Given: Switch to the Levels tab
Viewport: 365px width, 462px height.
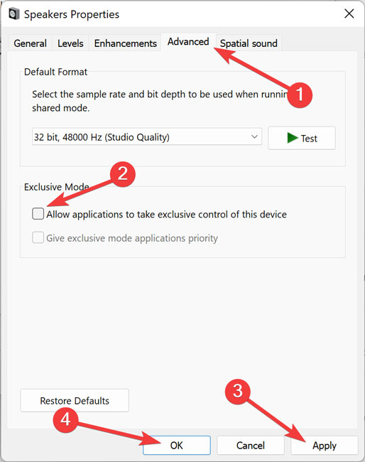Looking at the screenshot, I should 70,43.
